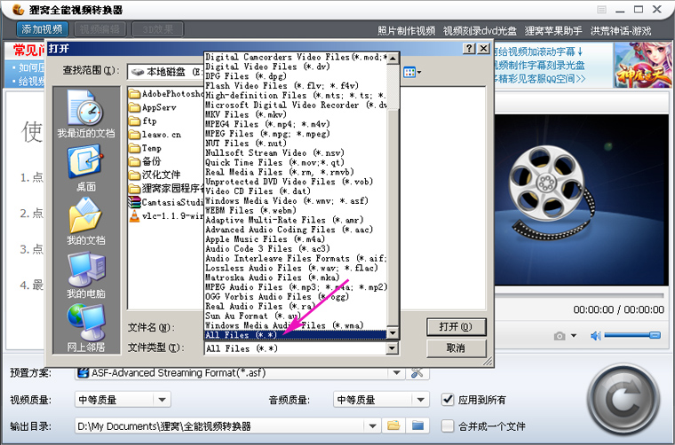This screenshot has height=445, width=675.
Task: Select the AdobePhotoshop folder
Action: (166, 94)
